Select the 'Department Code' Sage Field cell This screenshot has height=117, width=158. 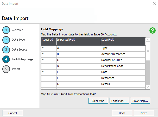click(123, 66)
